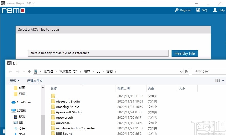Screen dimensions: 226x135
Task: Click Aurora3D folder icon
Action: click(x=53, y=123)
